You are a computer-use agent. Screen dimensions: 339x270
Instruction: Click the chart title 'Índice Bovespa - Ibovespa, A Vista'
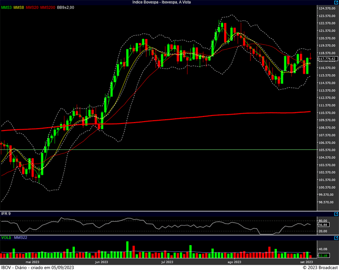161,3
